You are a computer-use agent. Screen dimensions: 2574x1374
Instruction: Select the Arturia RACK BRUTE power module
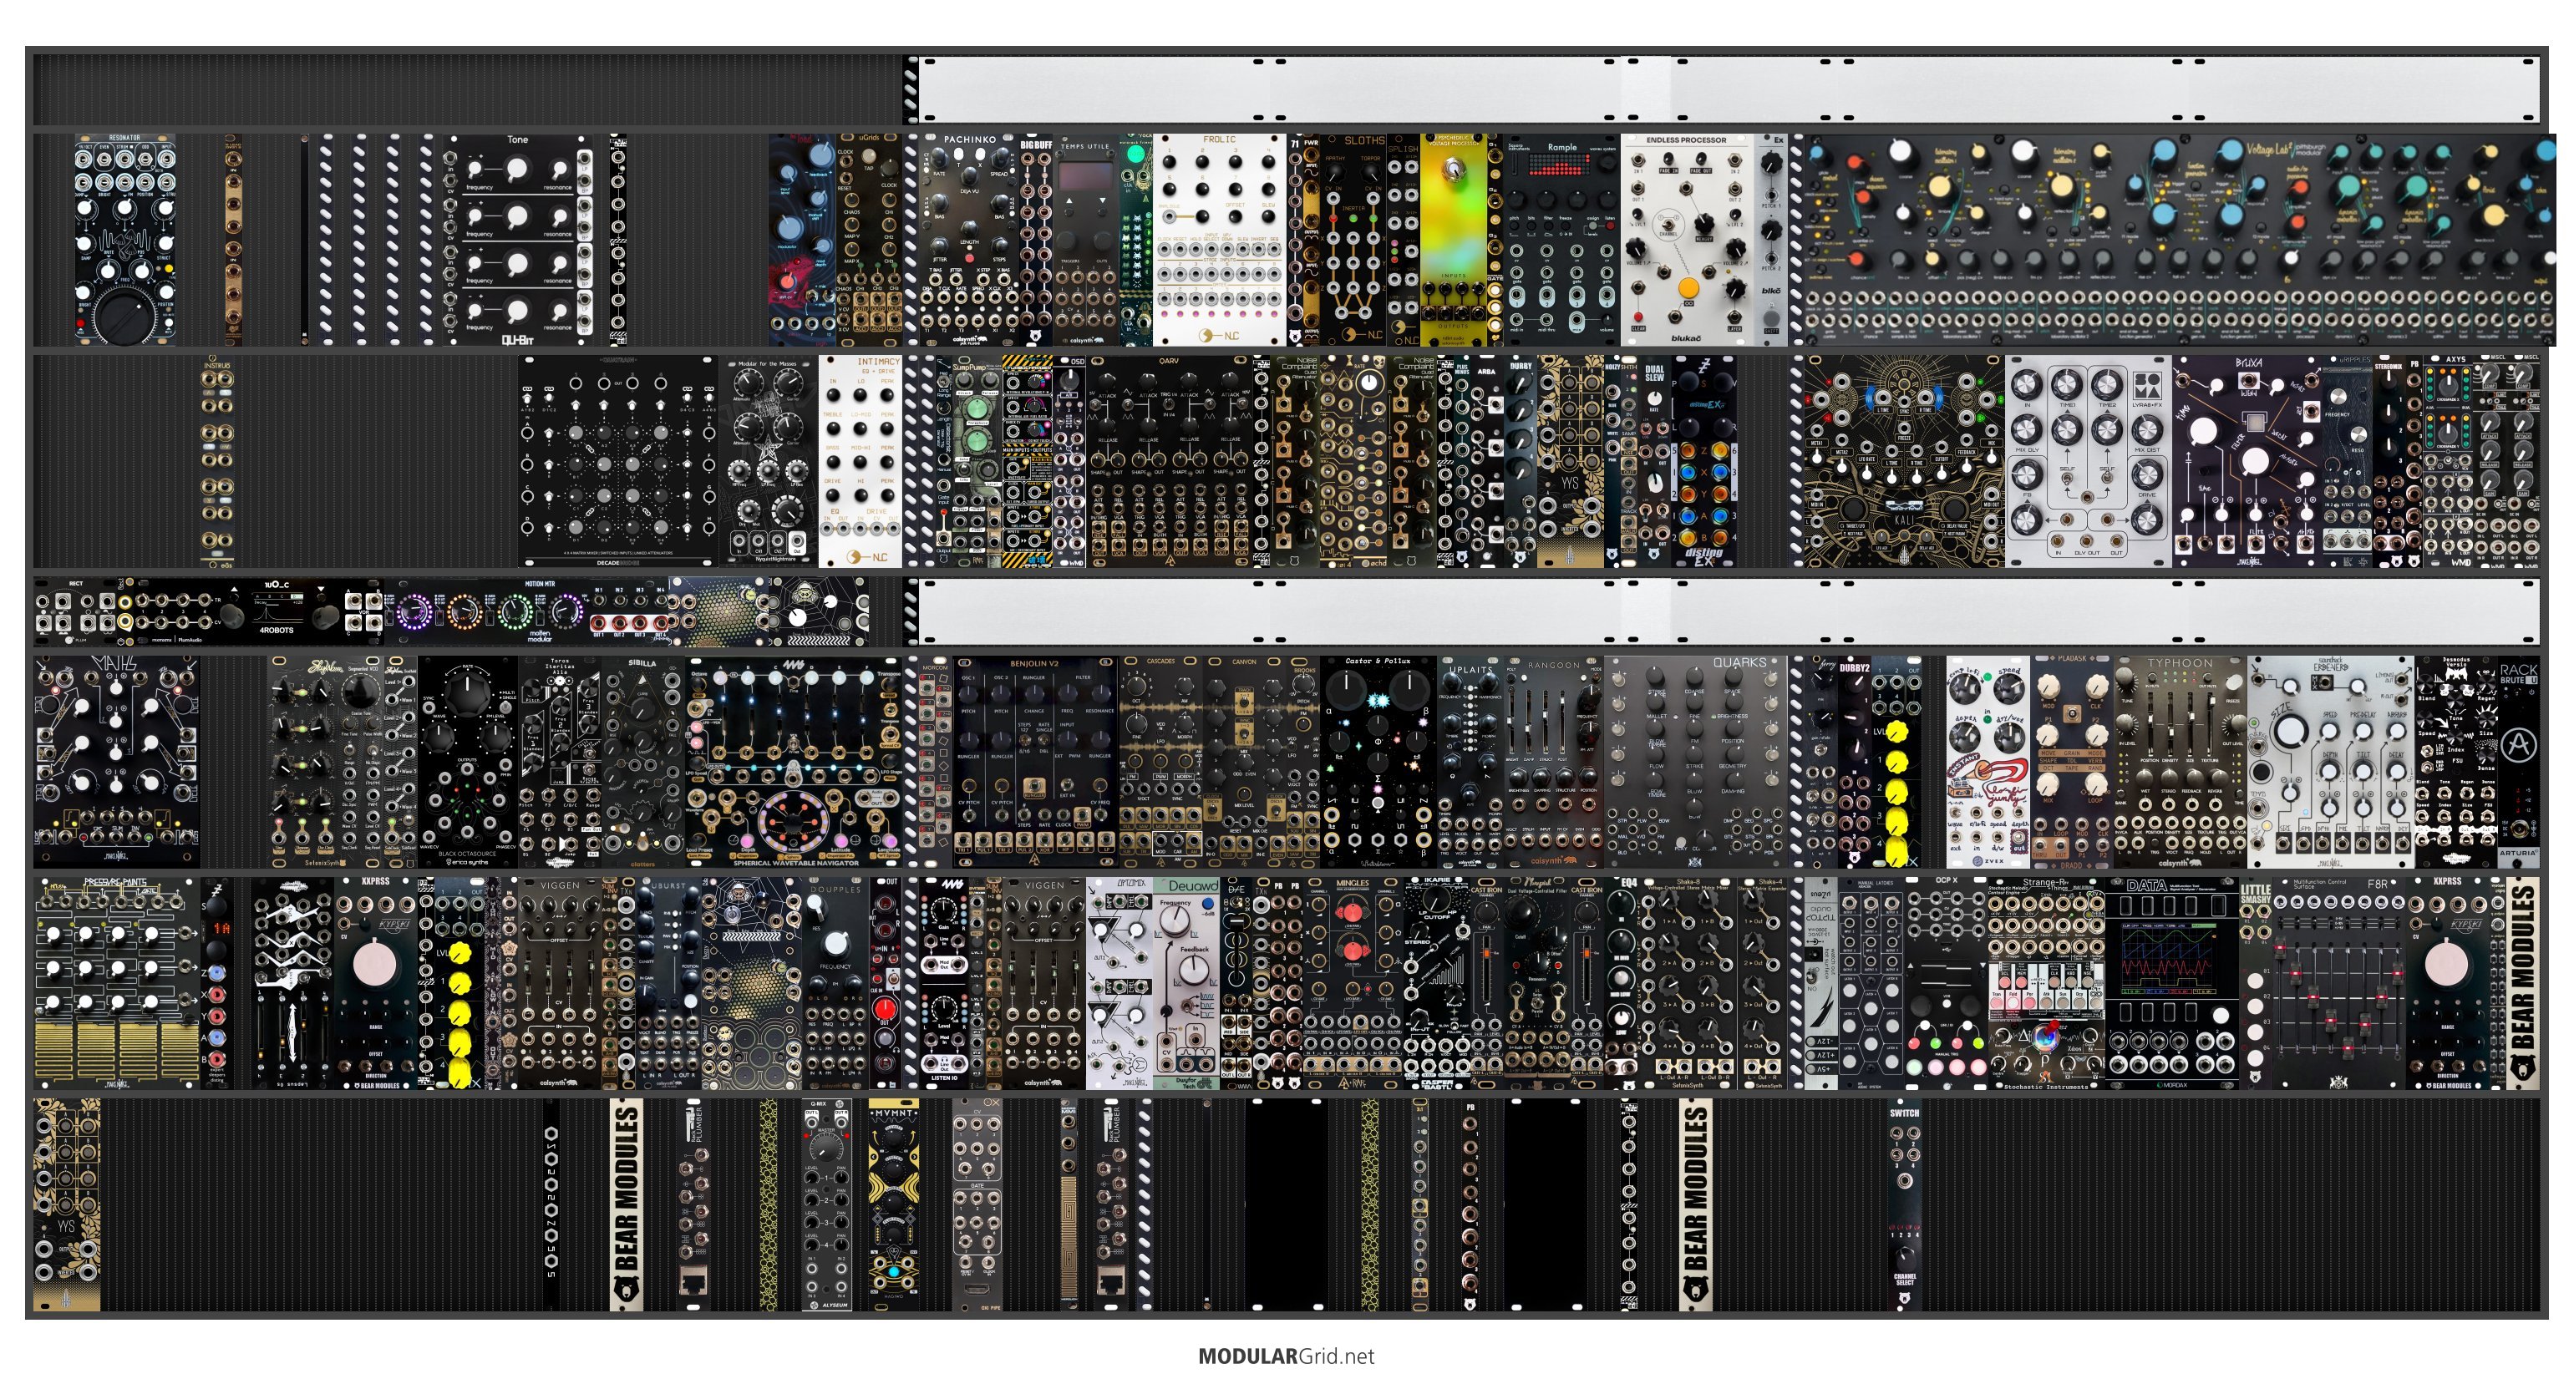pyautogui.click(x=2519, y=762)
